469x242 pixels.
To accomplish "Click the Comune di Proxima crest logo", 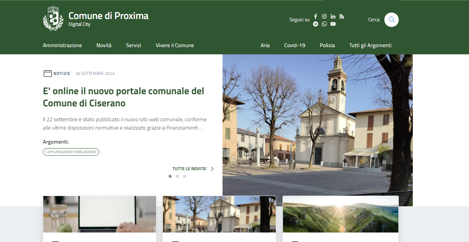I will [x=53, y=19].
